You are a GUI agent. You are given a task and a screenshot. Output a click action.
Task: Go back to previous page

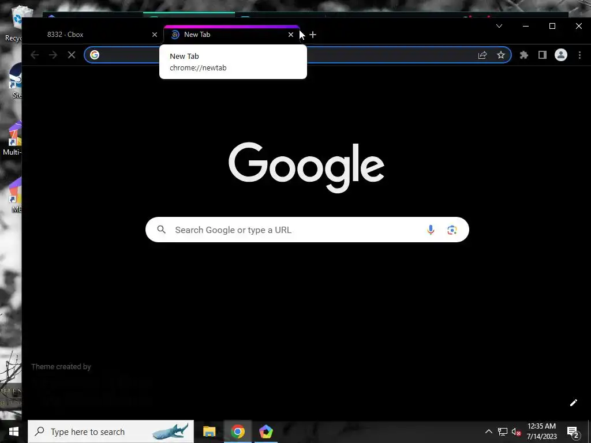[x=35, y=55]
